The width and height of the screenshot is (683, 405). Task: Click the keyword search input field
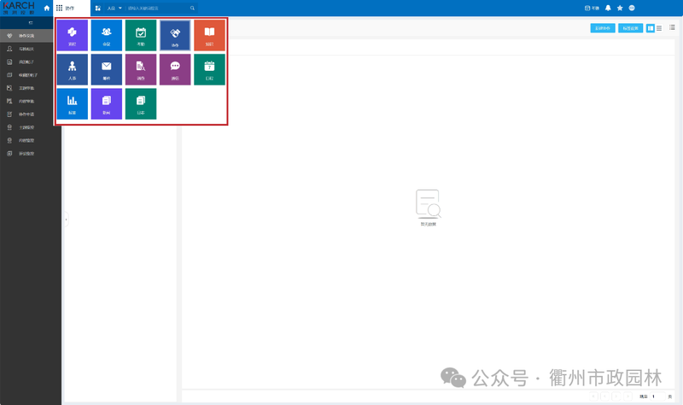[x=158, y=9]
